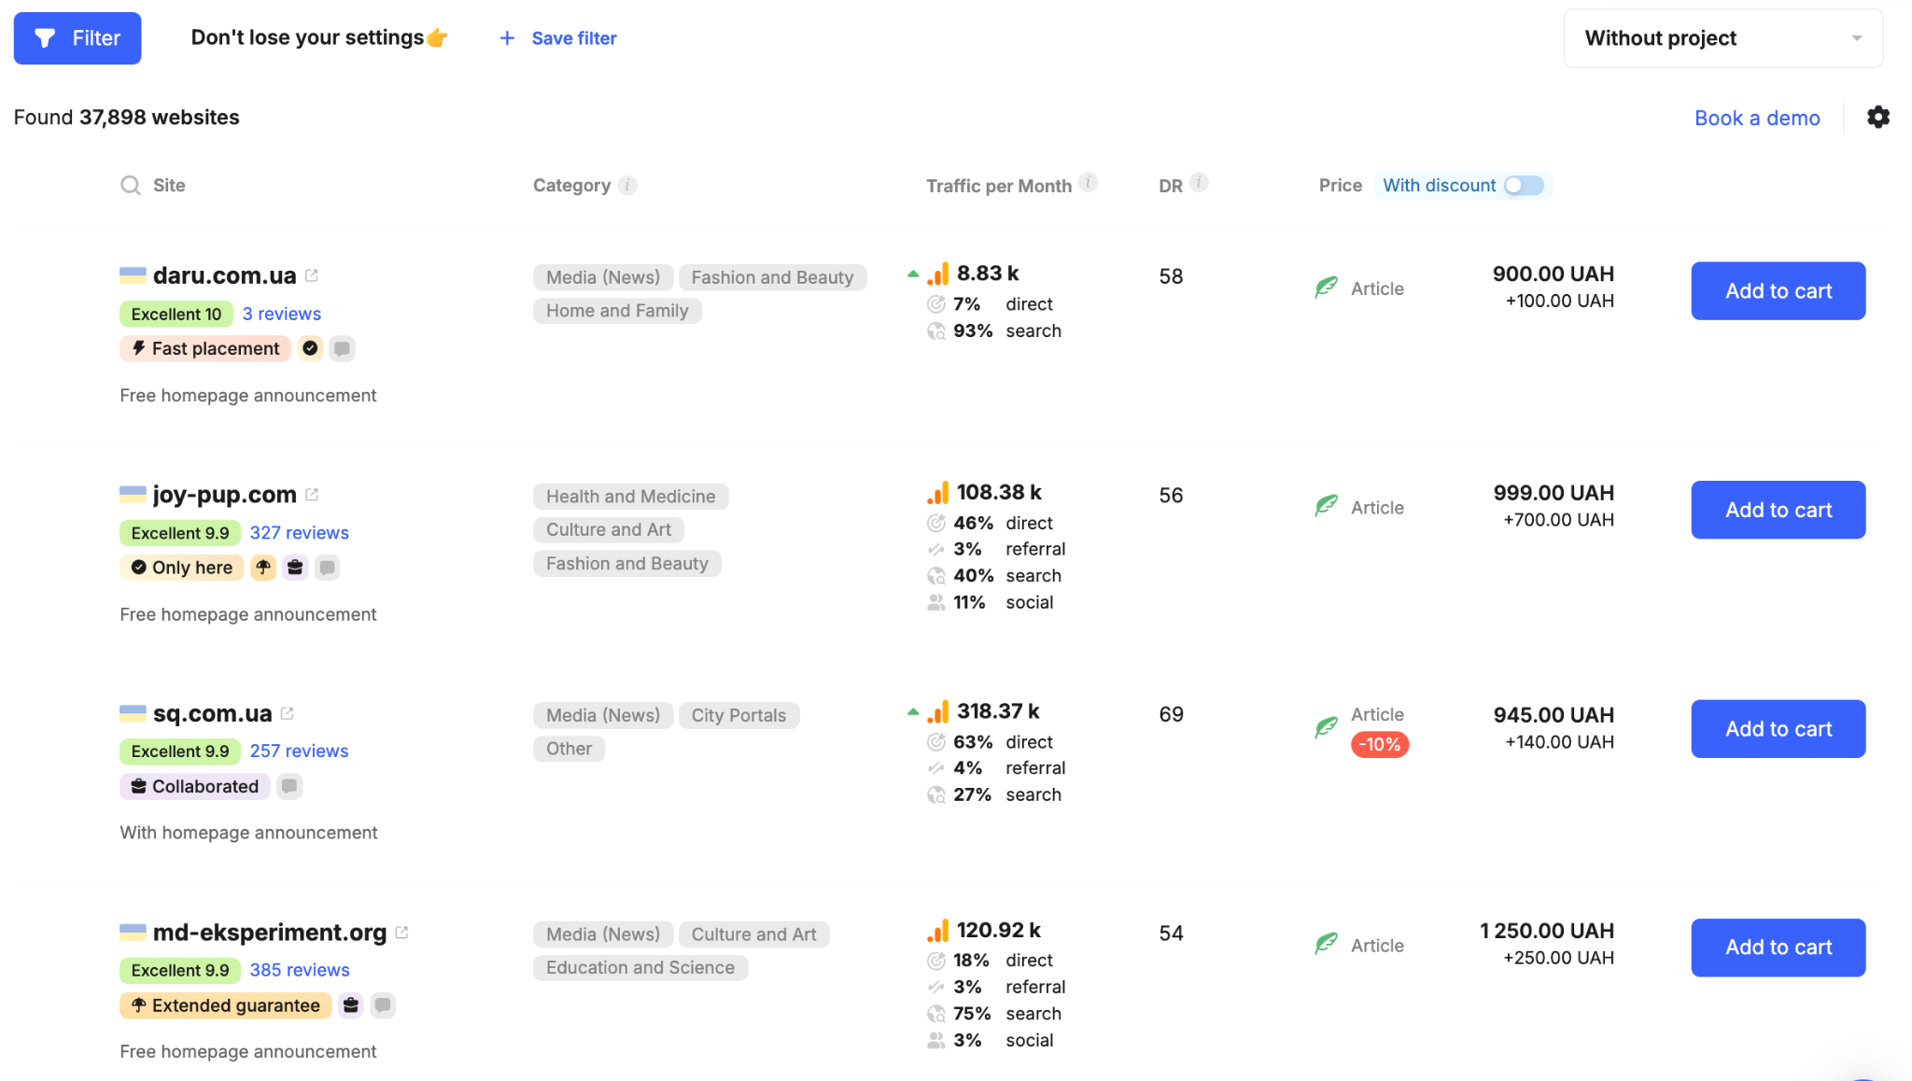Click the site search magnifier icon
Screen dimensions: 1912x1081
click(x=131, y=185)
